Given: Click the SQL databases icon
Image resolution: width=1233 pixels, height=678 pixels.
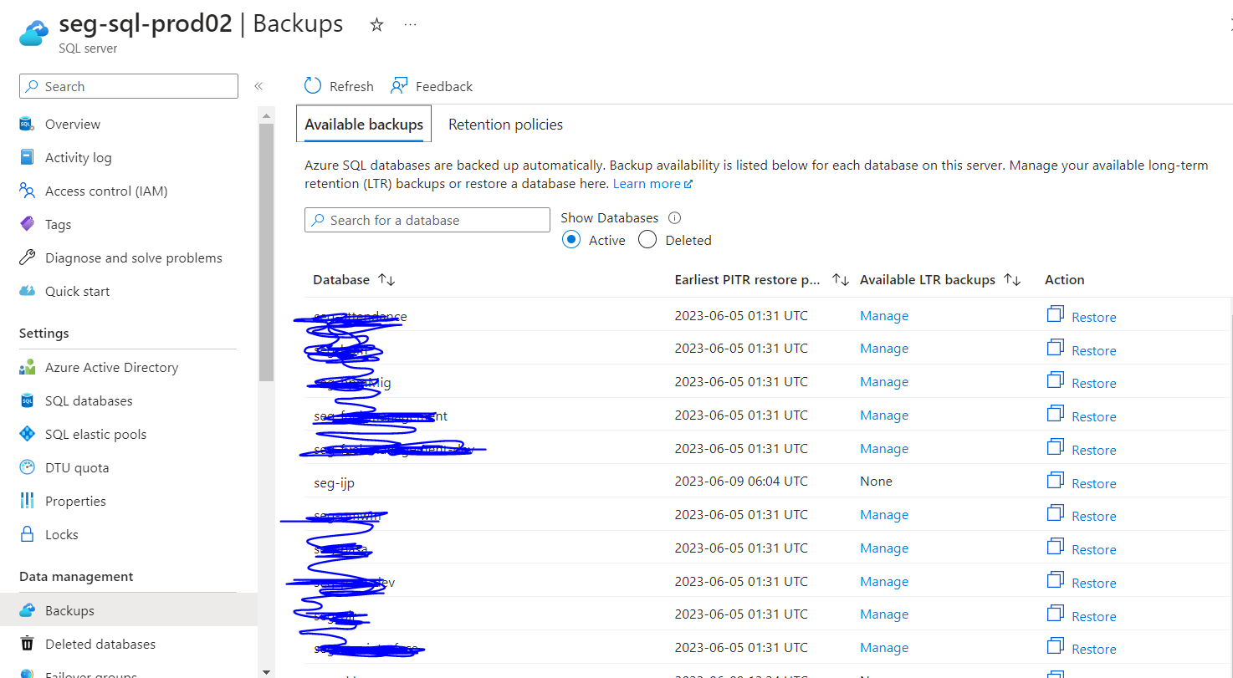Looking at the screenshot, I should 27,400.
